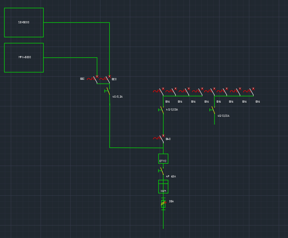Select the 35A fuse rating text
Image resolution: width=288 pixels, height=238 pixels.
(x=171, y=201)
